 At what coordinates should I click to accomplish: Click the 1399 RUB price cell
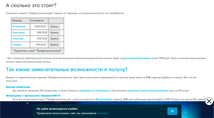(39, 27)
